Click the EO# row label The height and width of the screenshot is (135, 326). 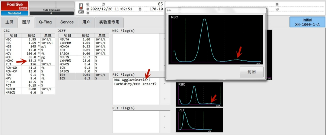pyautogui.click(x=63, y=50)
